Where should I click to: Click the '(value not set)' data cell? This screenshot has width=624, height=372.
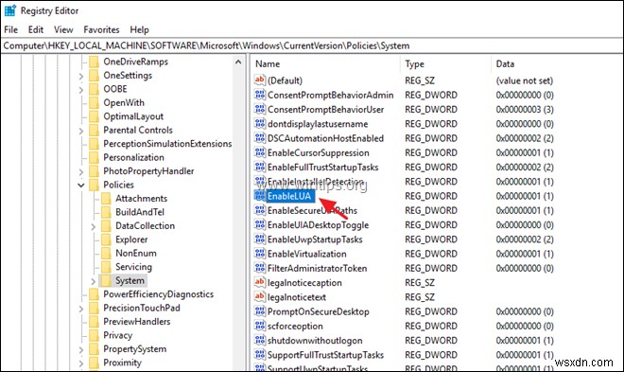(x=525, y=80)
